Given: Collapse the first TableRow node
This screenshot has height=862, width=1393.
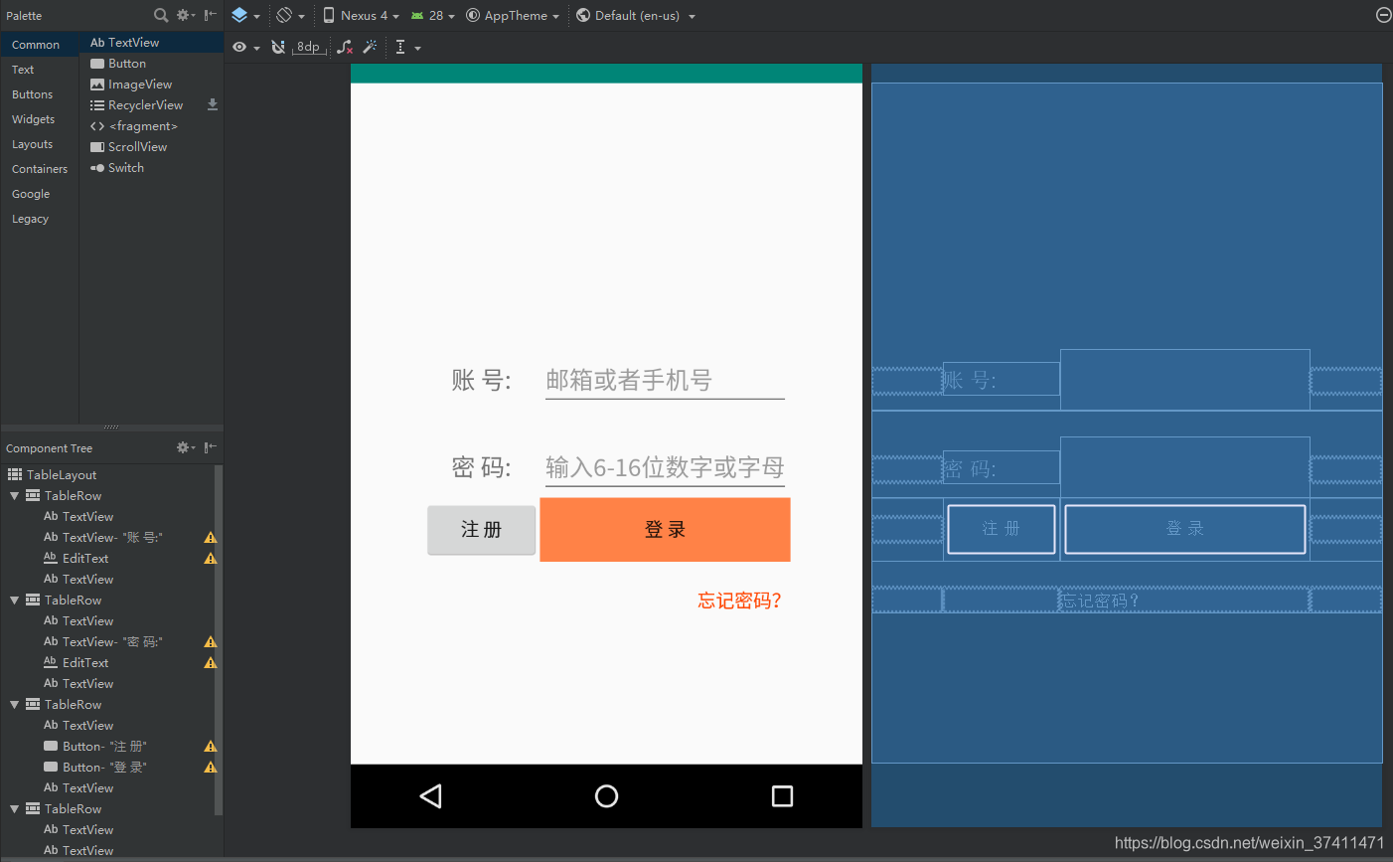Looking at the screenshot, I should click(14, 496).
